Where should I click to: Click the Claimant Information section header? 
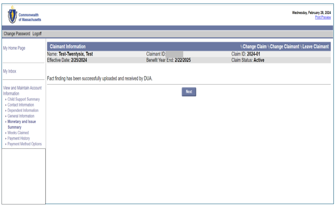pos(68,47)
